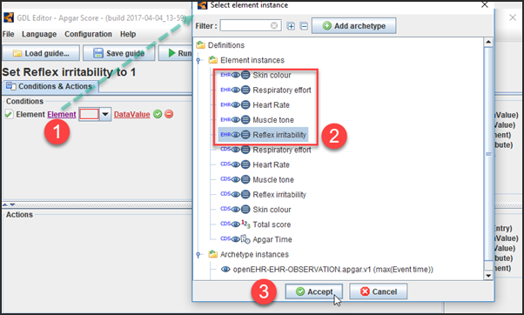Click the Definitions folder icon

(x=200, y=45)
